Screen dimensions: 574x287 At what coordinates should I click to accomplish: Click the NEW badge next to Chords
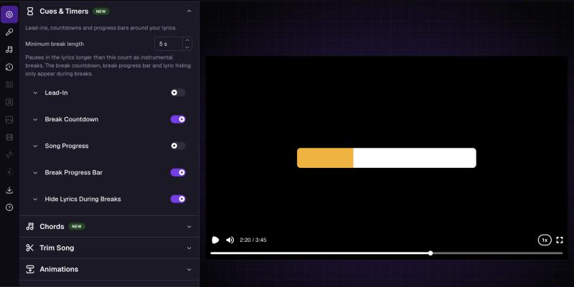77,227
